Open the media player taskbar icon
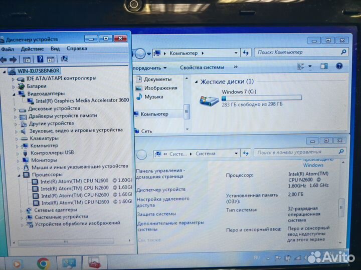Viewport: 361px width, 270px height. pyautogui.click(x=17, y=264)
